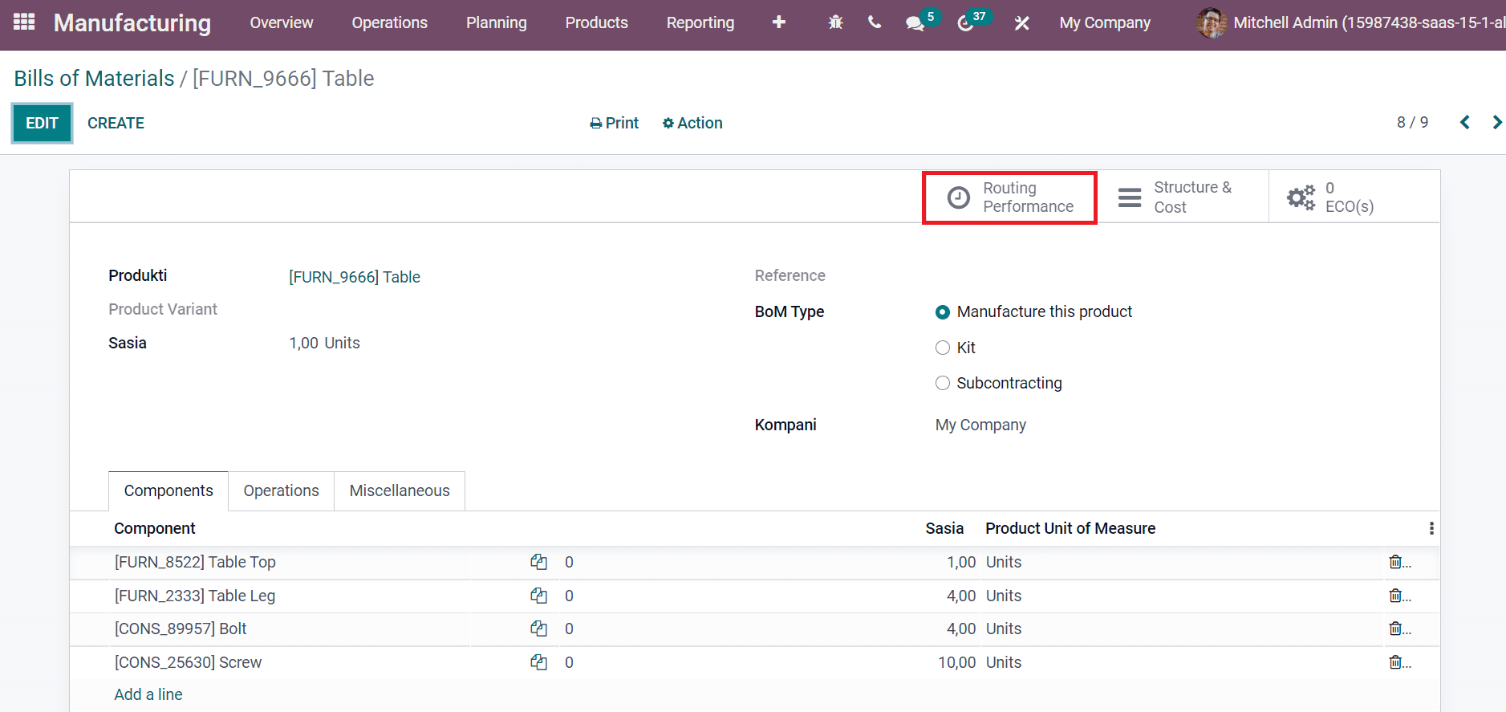Open forecast icon for Bolt row
This screenshot has width=1506, height=712.
tap(538, 629)
